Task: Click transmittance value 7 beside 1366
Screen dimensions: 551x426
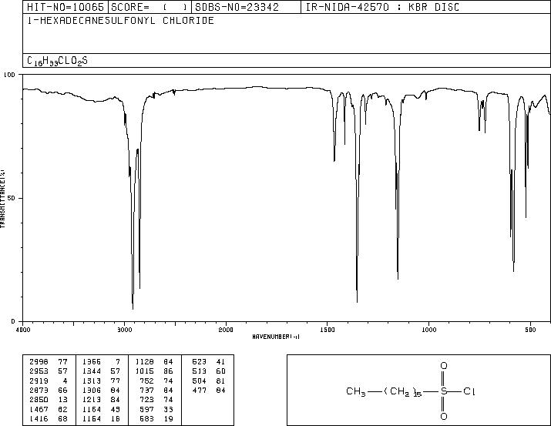Action: [x=118, y=362]
